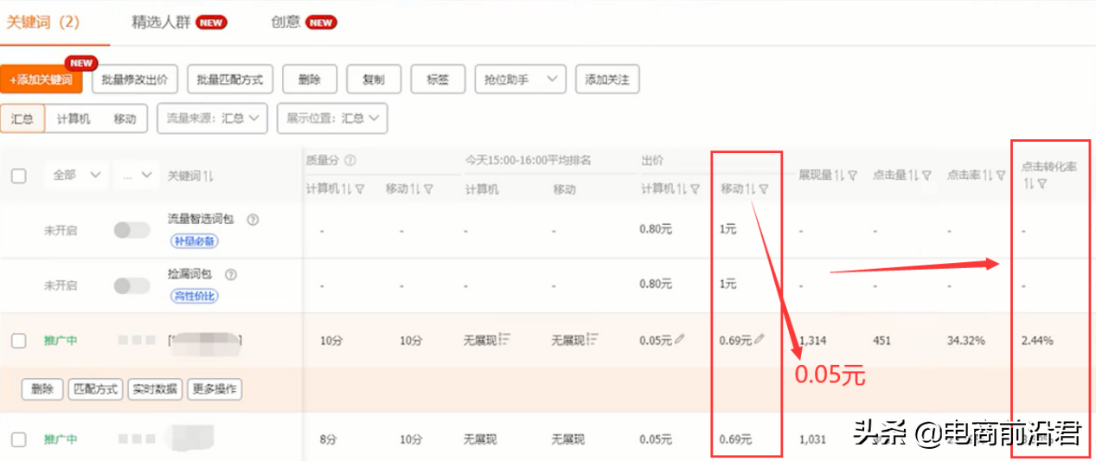The height and width of the screenshot is (461, 1096).
Task: Edit the 0.69元 mobile bid pencil icon
Action: coord(759,340)
